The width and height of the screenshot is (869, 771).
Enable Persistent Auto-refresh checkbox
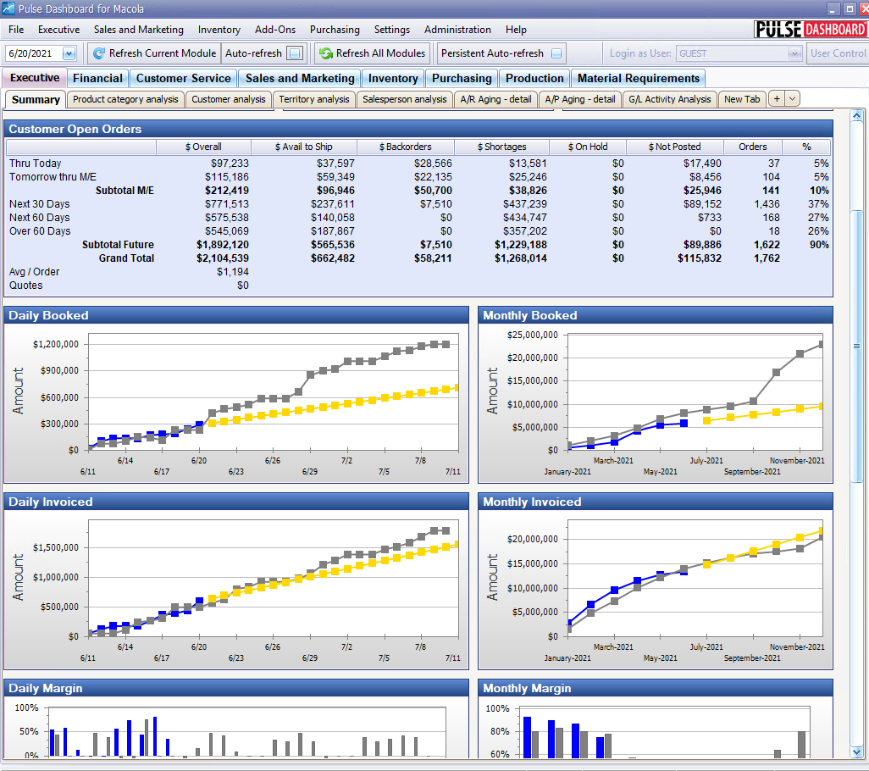pos(556,53)
